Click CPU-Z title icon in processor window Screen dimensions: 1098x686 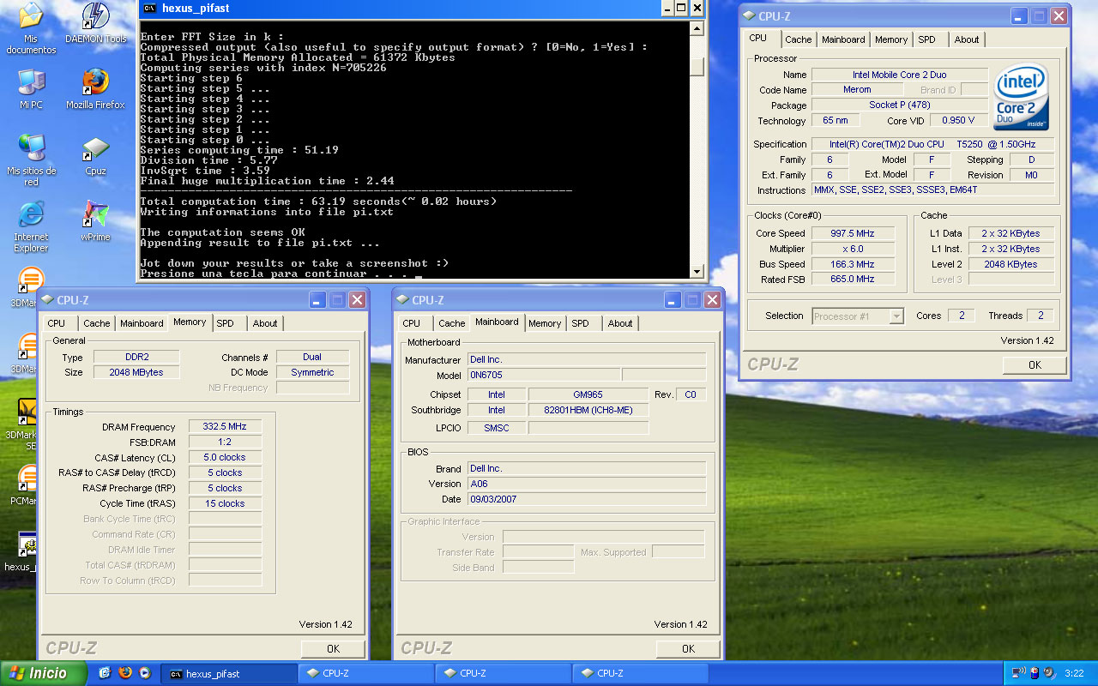[750, 16]
